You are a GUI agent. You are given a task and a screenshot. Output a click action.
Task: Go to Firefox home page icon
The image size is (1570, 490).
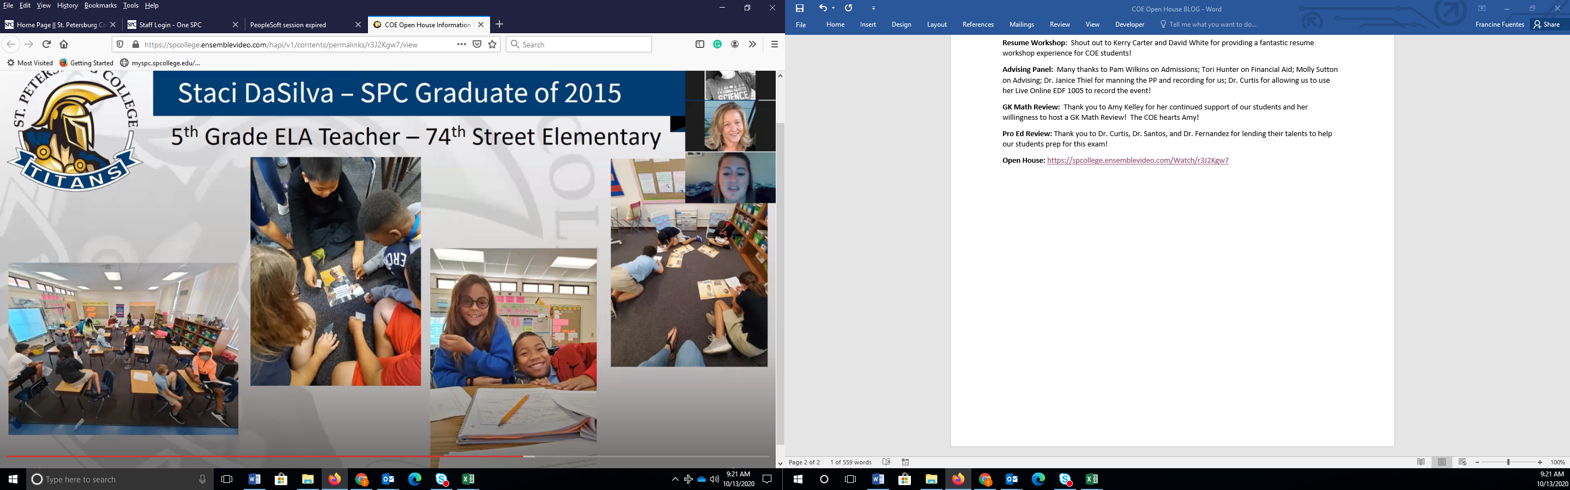point(64,45)
